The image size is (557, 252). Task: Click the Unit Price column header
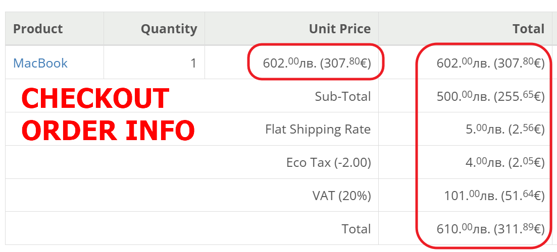tap(339, 29)
